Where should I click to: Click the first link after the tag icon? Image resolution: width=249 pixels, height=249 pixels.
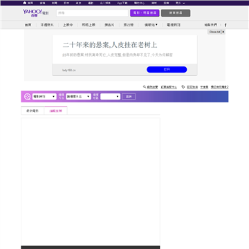coord(192,87)
